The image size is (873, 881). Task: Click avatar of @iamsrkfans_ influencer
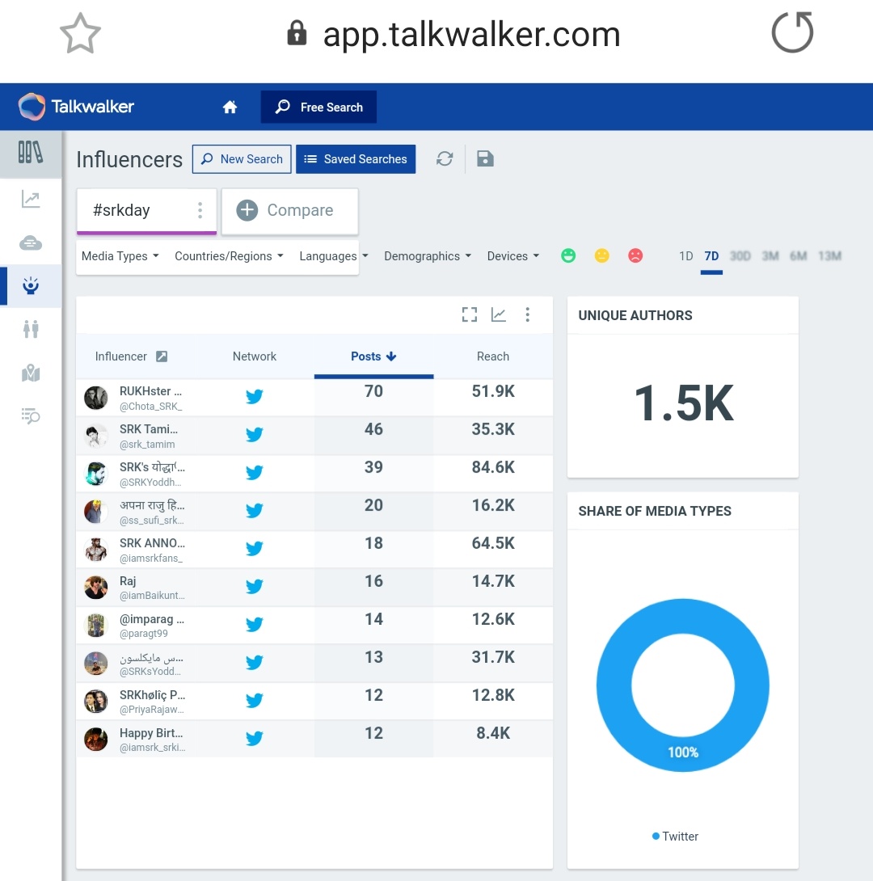click(96, 550)
